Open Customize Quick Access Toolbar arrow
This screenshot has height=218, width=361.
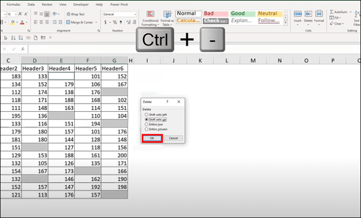click(x=50, y=38)
